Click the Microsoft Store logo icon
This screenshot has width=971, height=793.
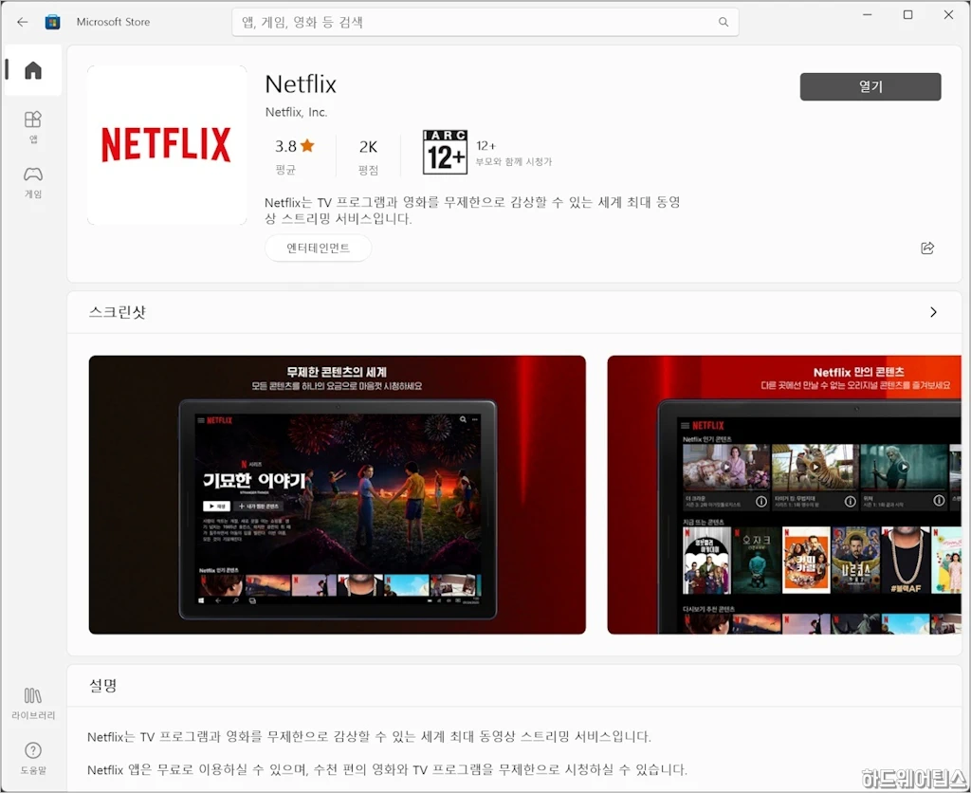(x=53, y=23)
